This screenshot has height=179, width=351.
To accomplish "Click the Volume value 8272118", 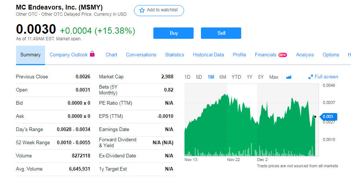I will pos(81,156).
